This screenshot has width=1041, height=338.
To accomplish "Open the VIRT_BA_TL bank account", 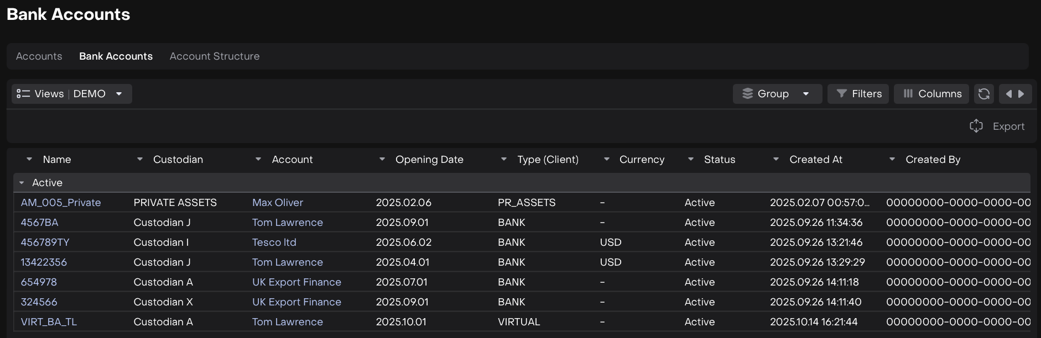I will click(49, 322).
